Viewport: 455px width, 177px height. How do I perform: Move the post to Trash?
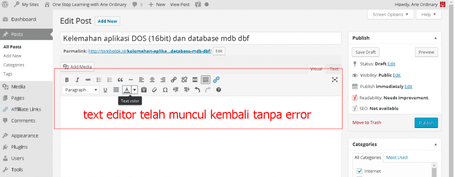[366, 123]
